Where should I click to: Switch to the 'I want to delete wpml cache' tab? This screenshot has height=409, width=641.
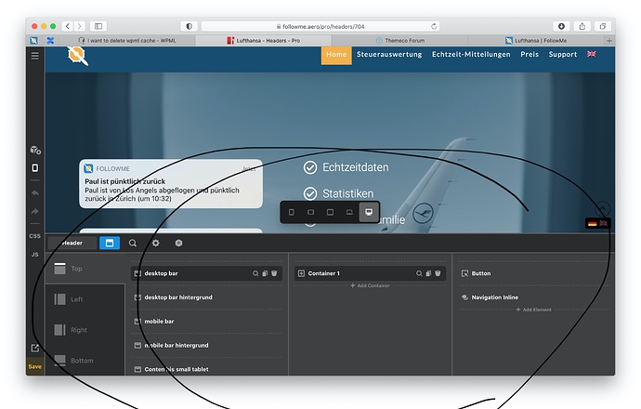tap(127, 41)
